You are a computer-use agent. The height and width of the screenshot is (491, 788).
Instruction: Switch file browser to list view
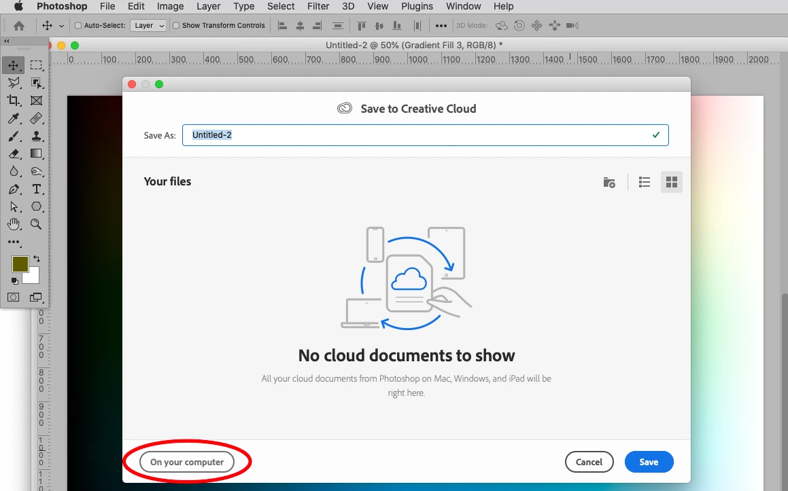645,182
